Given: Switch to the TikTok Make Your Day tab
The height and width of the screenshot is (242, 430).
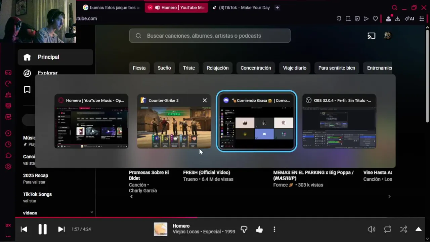Looking at the screenshot, I should tap(241, 7).
